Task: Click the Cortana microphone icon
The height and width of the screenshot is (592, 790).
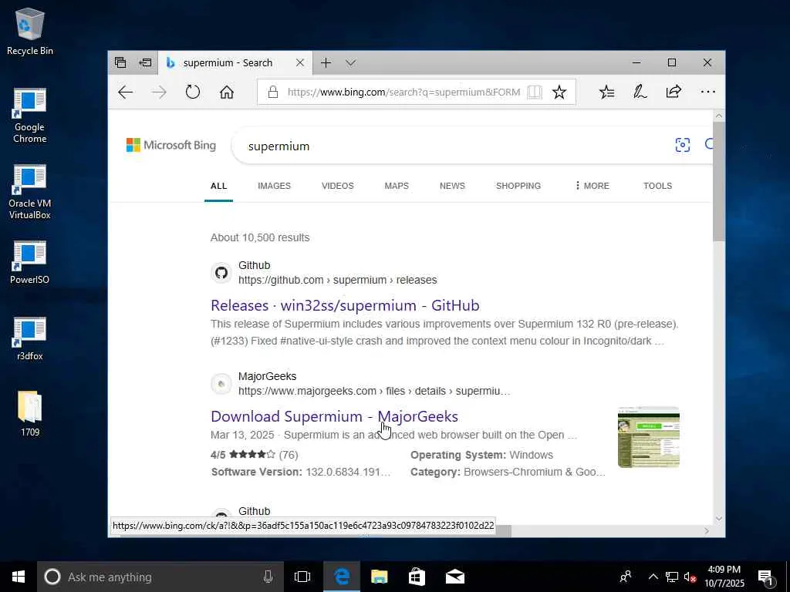Action: pos(268,577)
